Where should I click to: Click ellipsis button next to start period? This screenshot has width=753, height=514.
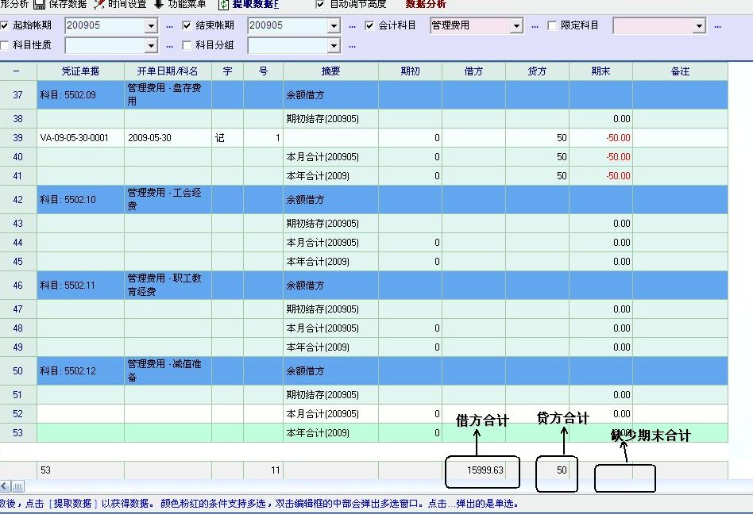pos(169,26)
